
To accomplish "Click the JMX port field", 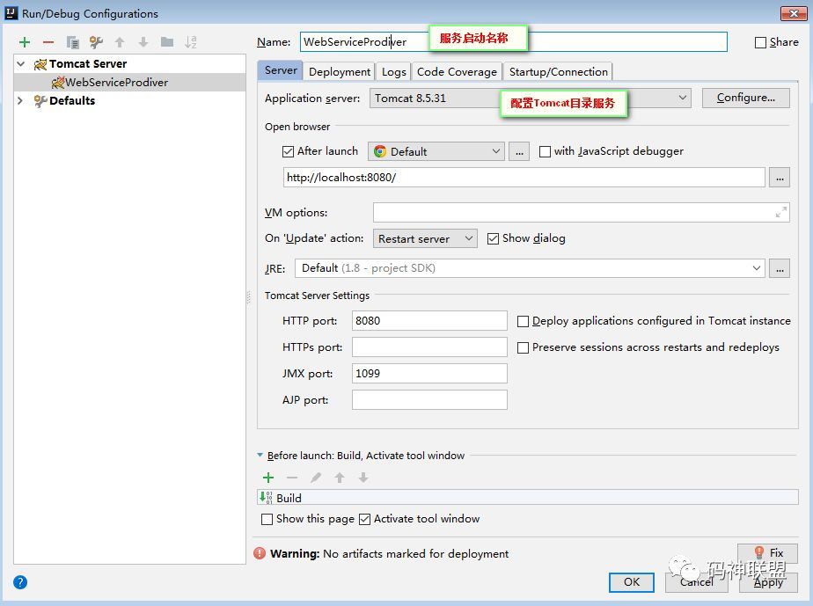I will 429,373.
